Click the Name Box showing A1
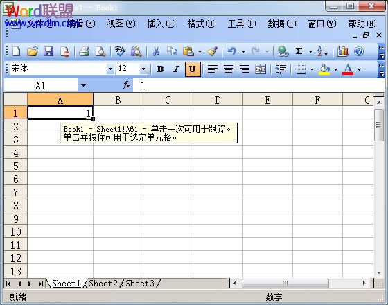The height and width of the screenshot is (305, 388). pyautogui.click(x=41, y=85)
